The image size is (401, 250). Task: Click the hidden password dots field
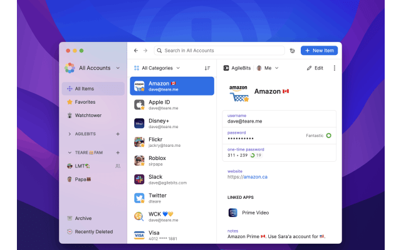[x=279, y=136]
